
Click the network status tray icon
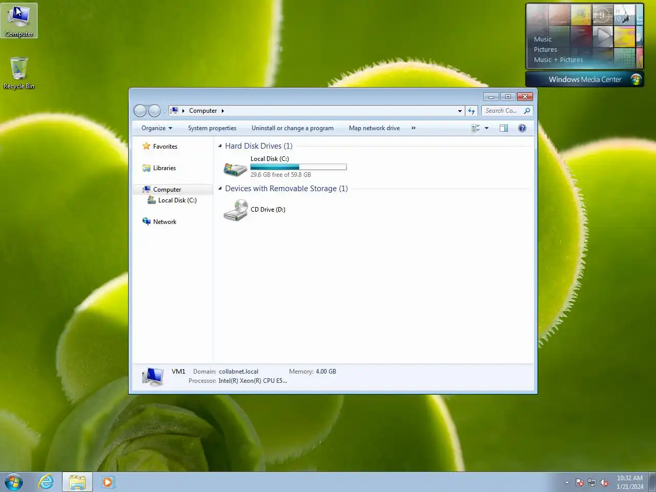(x=592, y=483)
